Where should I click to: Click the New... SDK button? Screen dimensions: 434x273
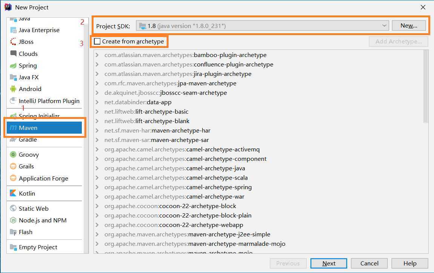pyautogui.click(x=409, y=26)
